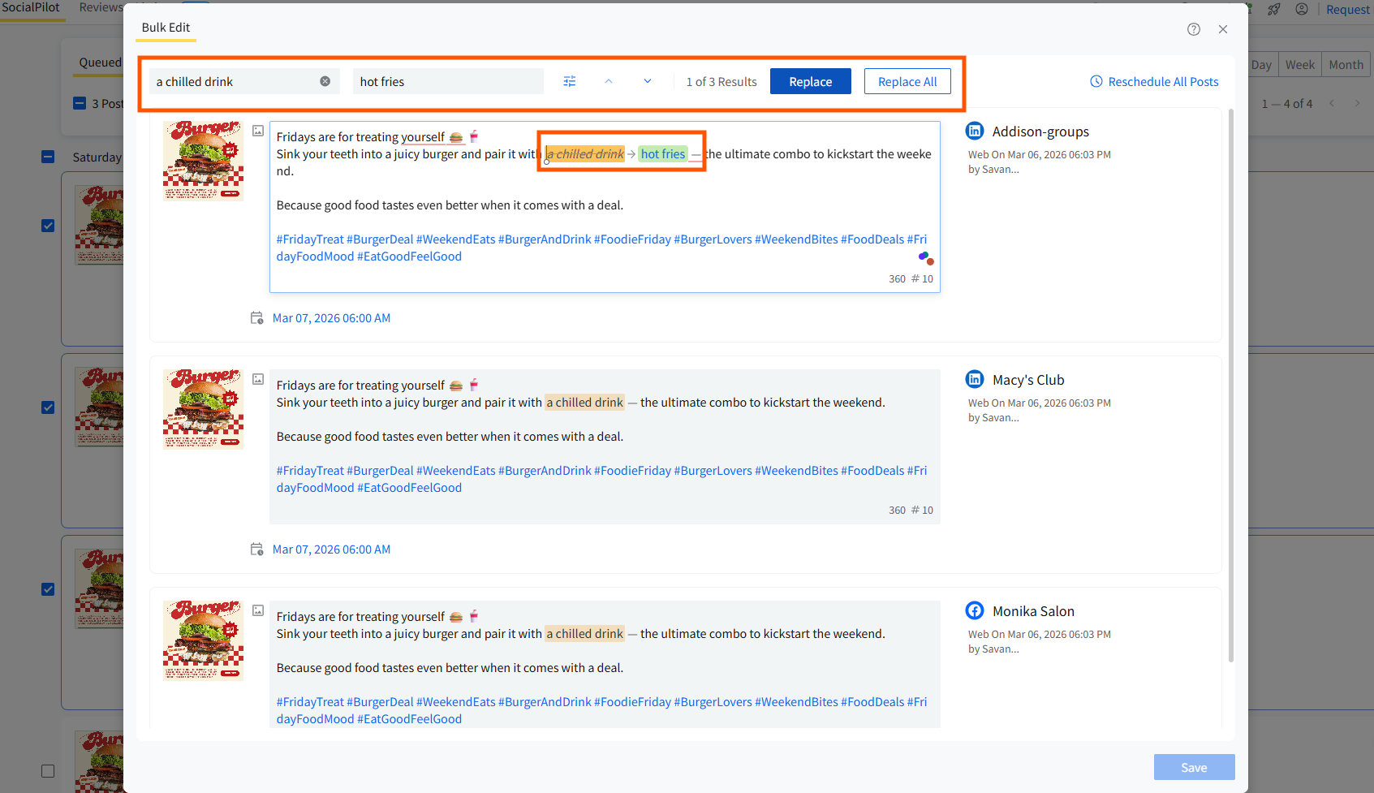1374x793 pixels.
Task: Toggle the '3 Post' selection checkbox
Action: coord(80,103)
